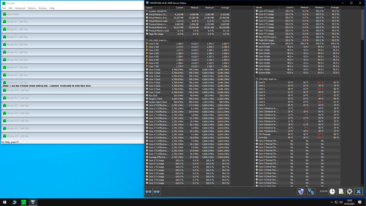Collapse right-pane CPU [#0]: Intel temperature group
Screen dimensions: 366x206
(x=257, y=79)
